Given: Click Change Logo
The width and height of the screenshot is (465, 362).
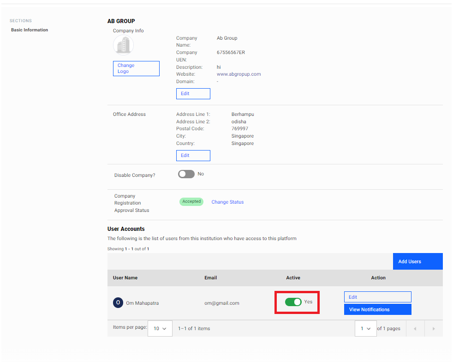Looking at the screenshot, I should click(x=136, y=68).
